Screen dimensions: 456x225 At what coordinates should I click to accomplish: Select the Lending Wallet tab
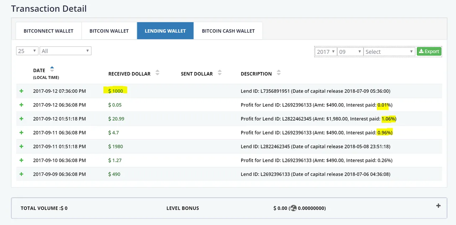tap(165, 31)
